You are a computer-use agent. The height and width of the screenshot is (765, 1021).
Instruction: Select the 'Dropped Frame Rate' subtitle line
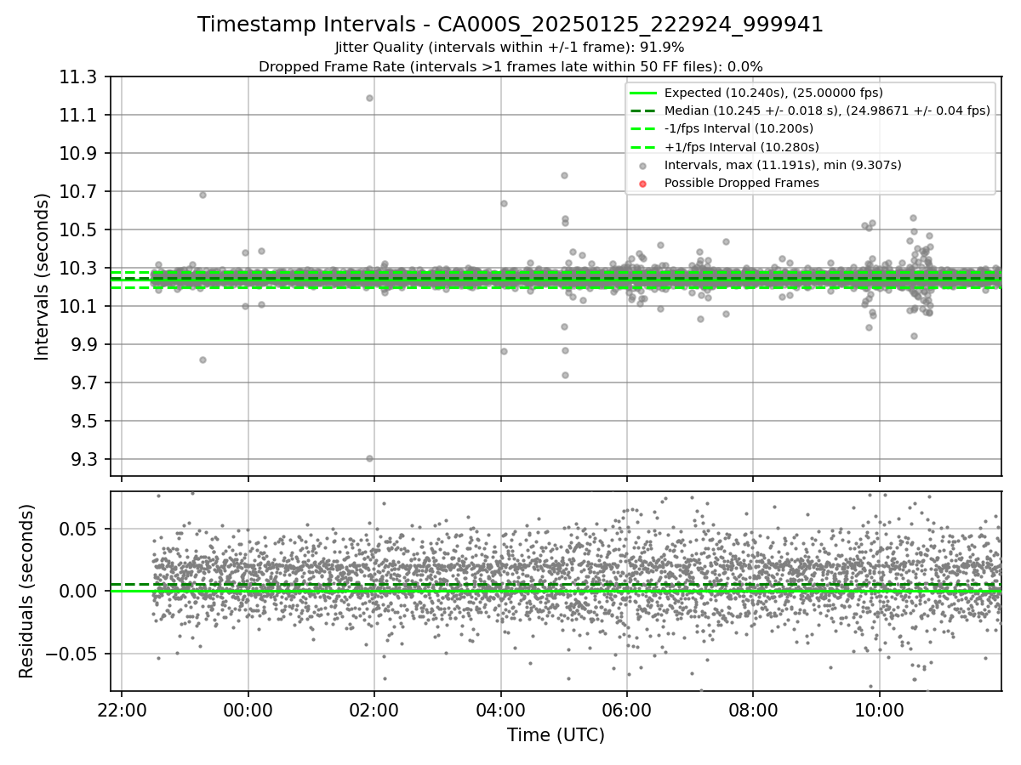(510, 66)
